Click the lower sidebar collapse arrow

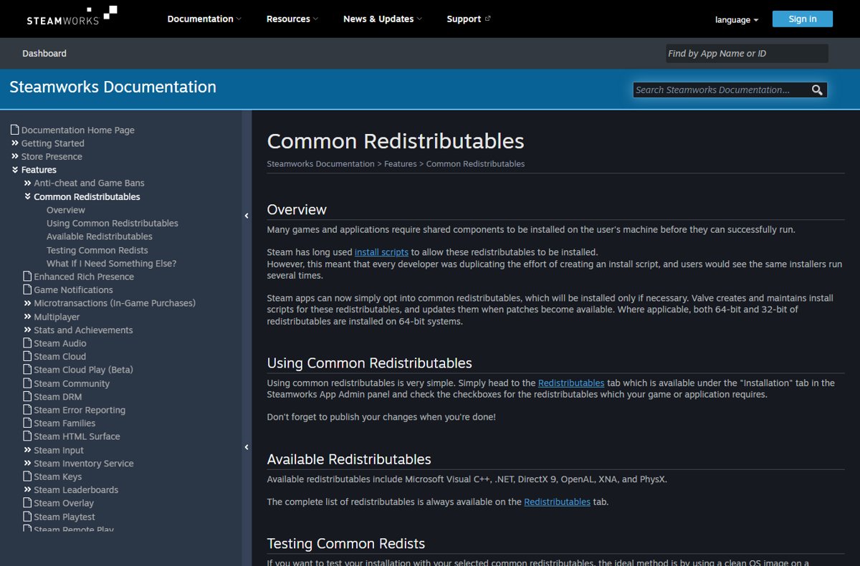click(247, 447)
